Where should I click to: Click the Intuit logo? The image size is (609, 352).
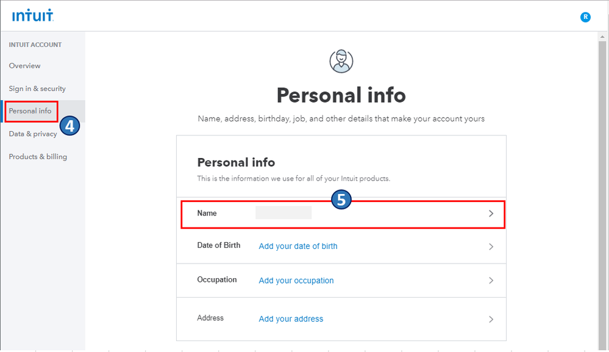pyautogui.click(x=33, y=16)
